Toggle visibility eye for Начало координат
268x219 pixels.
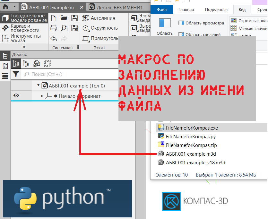pyautogui.click(x=16, y=96)
